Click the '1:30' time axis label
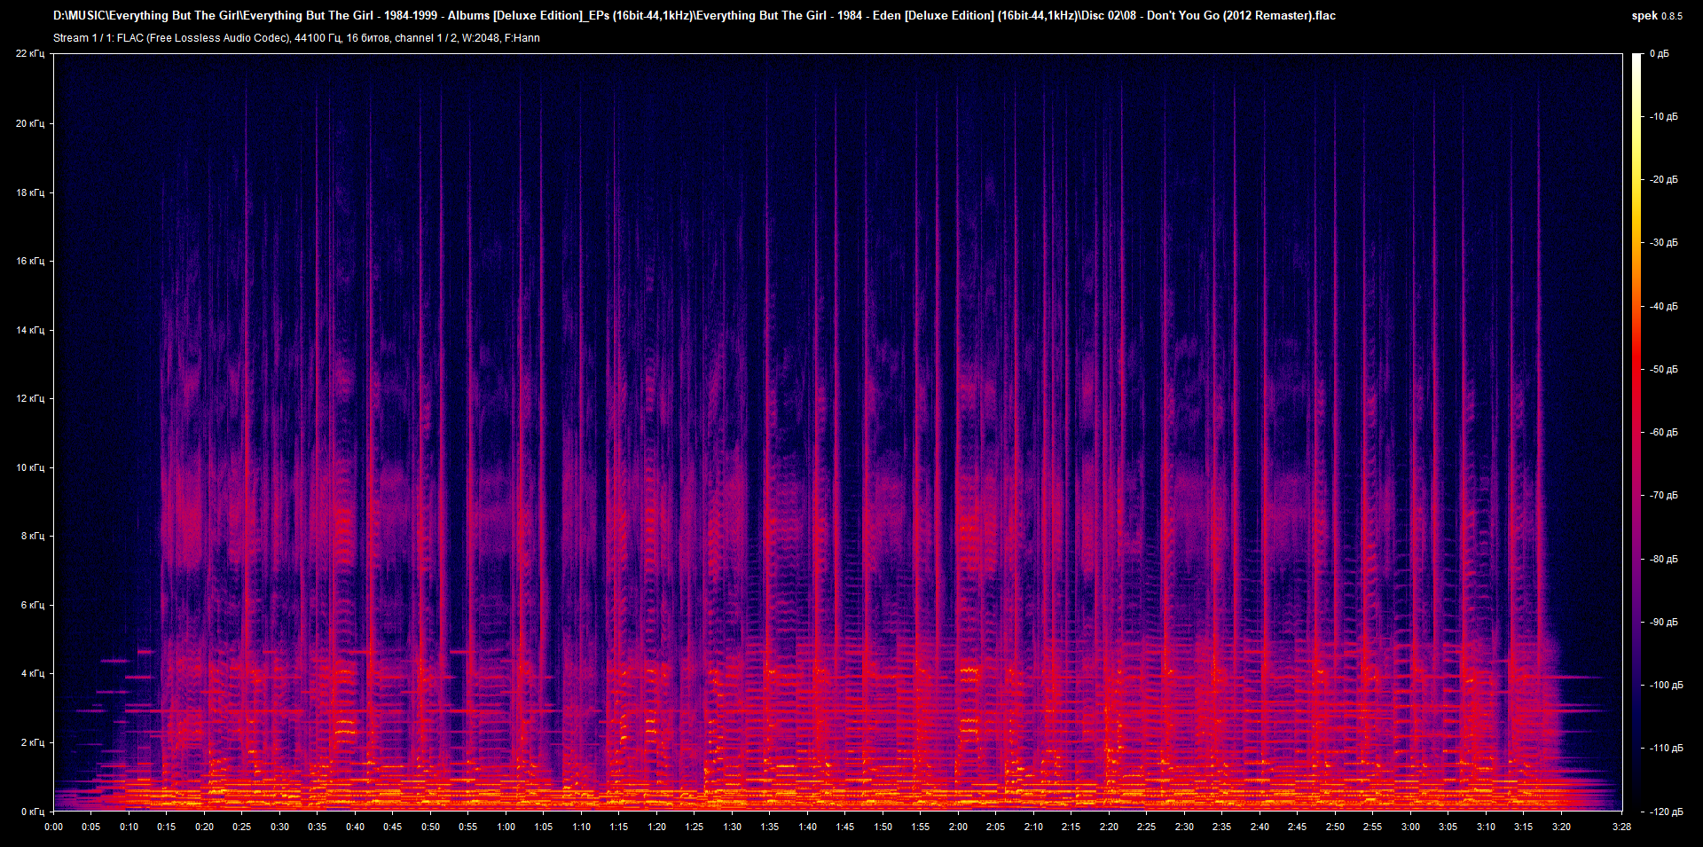1703x847 pixels. coord(732,827)
